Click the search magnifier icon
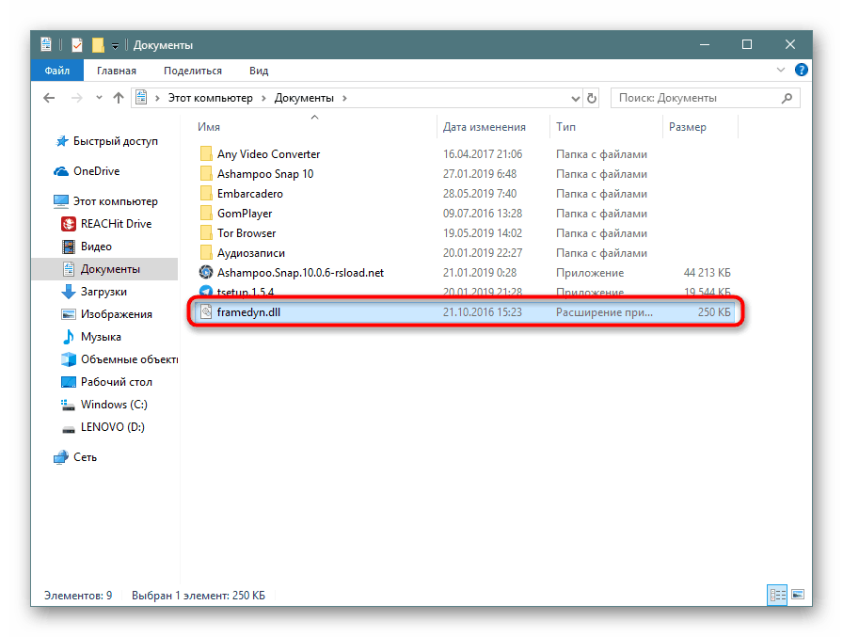 pos(787,98)
